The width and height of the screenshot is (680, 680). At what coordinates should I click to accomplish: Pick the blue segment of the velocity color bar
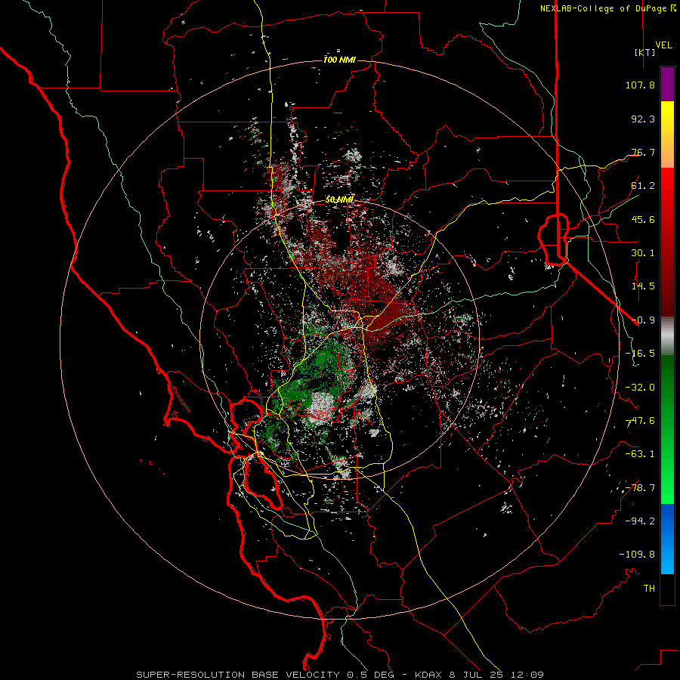pyautogui.click(x=667, y=539)
